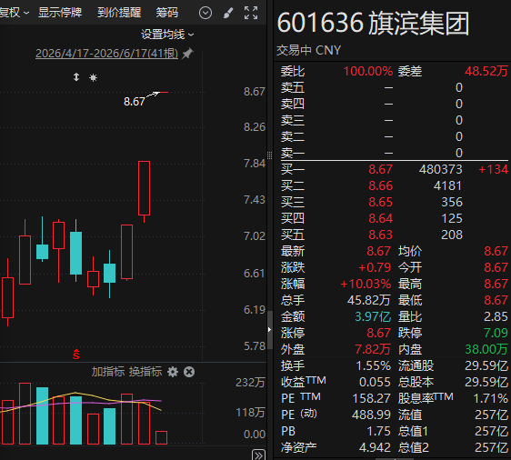Viewport: 511px width, 460px height.
Task: Select the 买三 price 8.65
Action: 381,202
